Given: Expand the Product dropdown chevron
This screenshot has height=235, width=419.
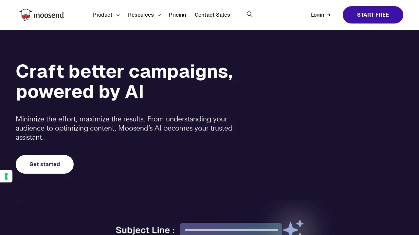Looking at the screenshot, I should tap(118, 15).
